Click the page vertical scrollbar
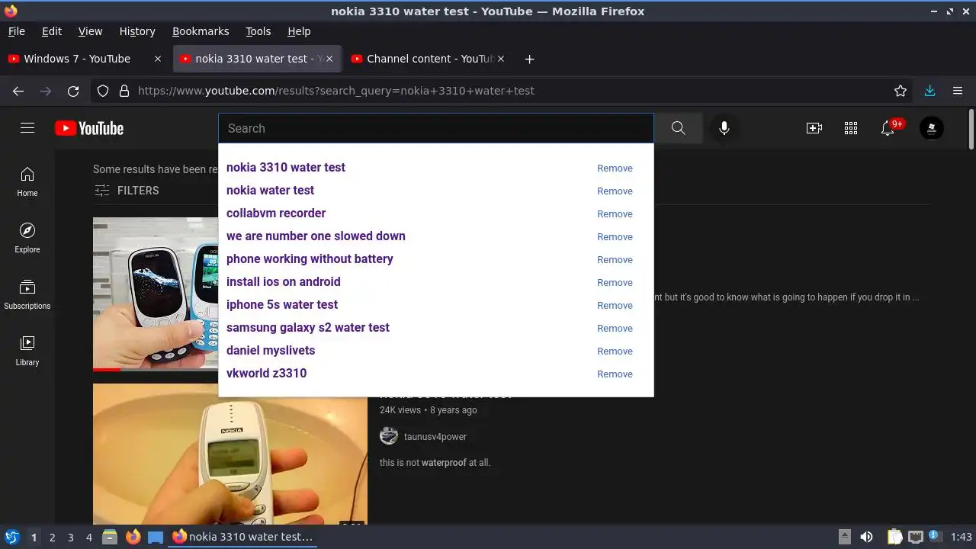The height and width of the screenshot is (549, 976). 971,130
